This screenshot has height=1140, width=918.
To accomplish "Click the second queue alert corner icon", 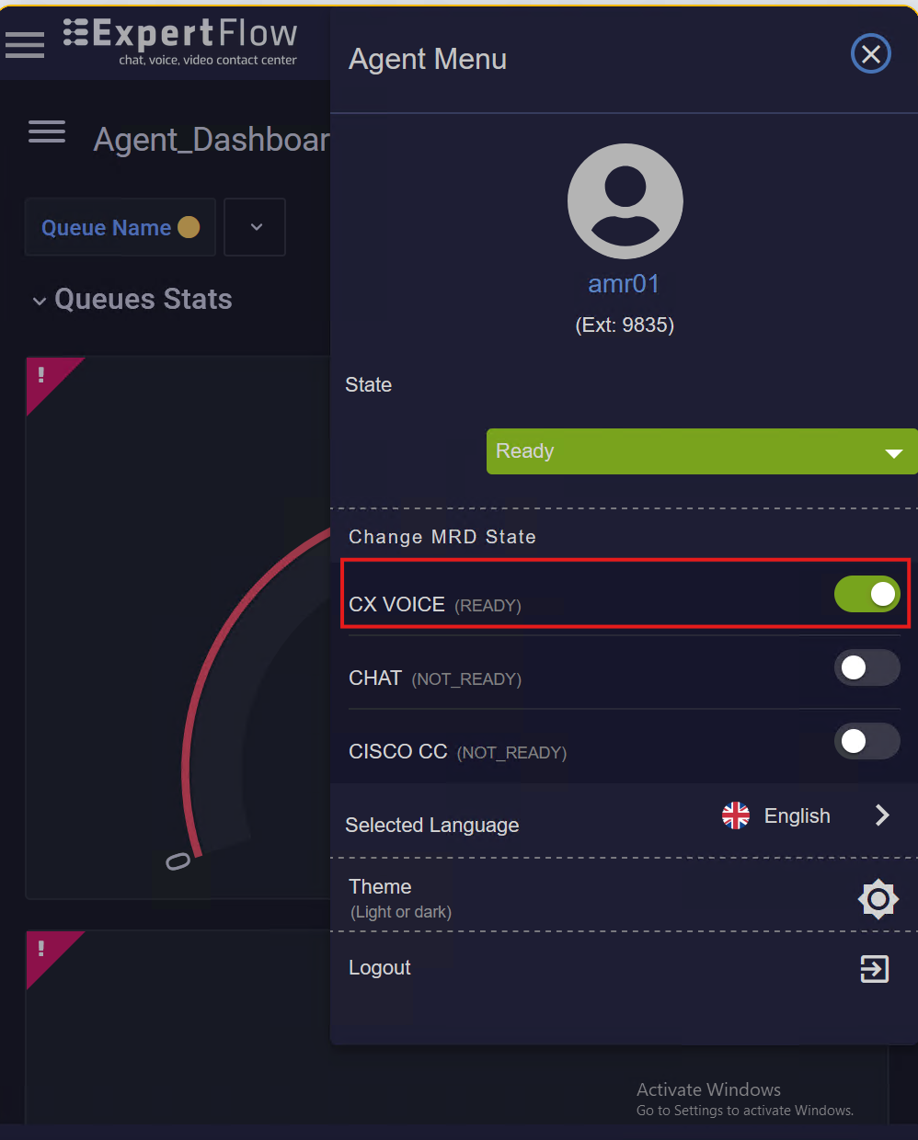I will [x=42, y=949].
